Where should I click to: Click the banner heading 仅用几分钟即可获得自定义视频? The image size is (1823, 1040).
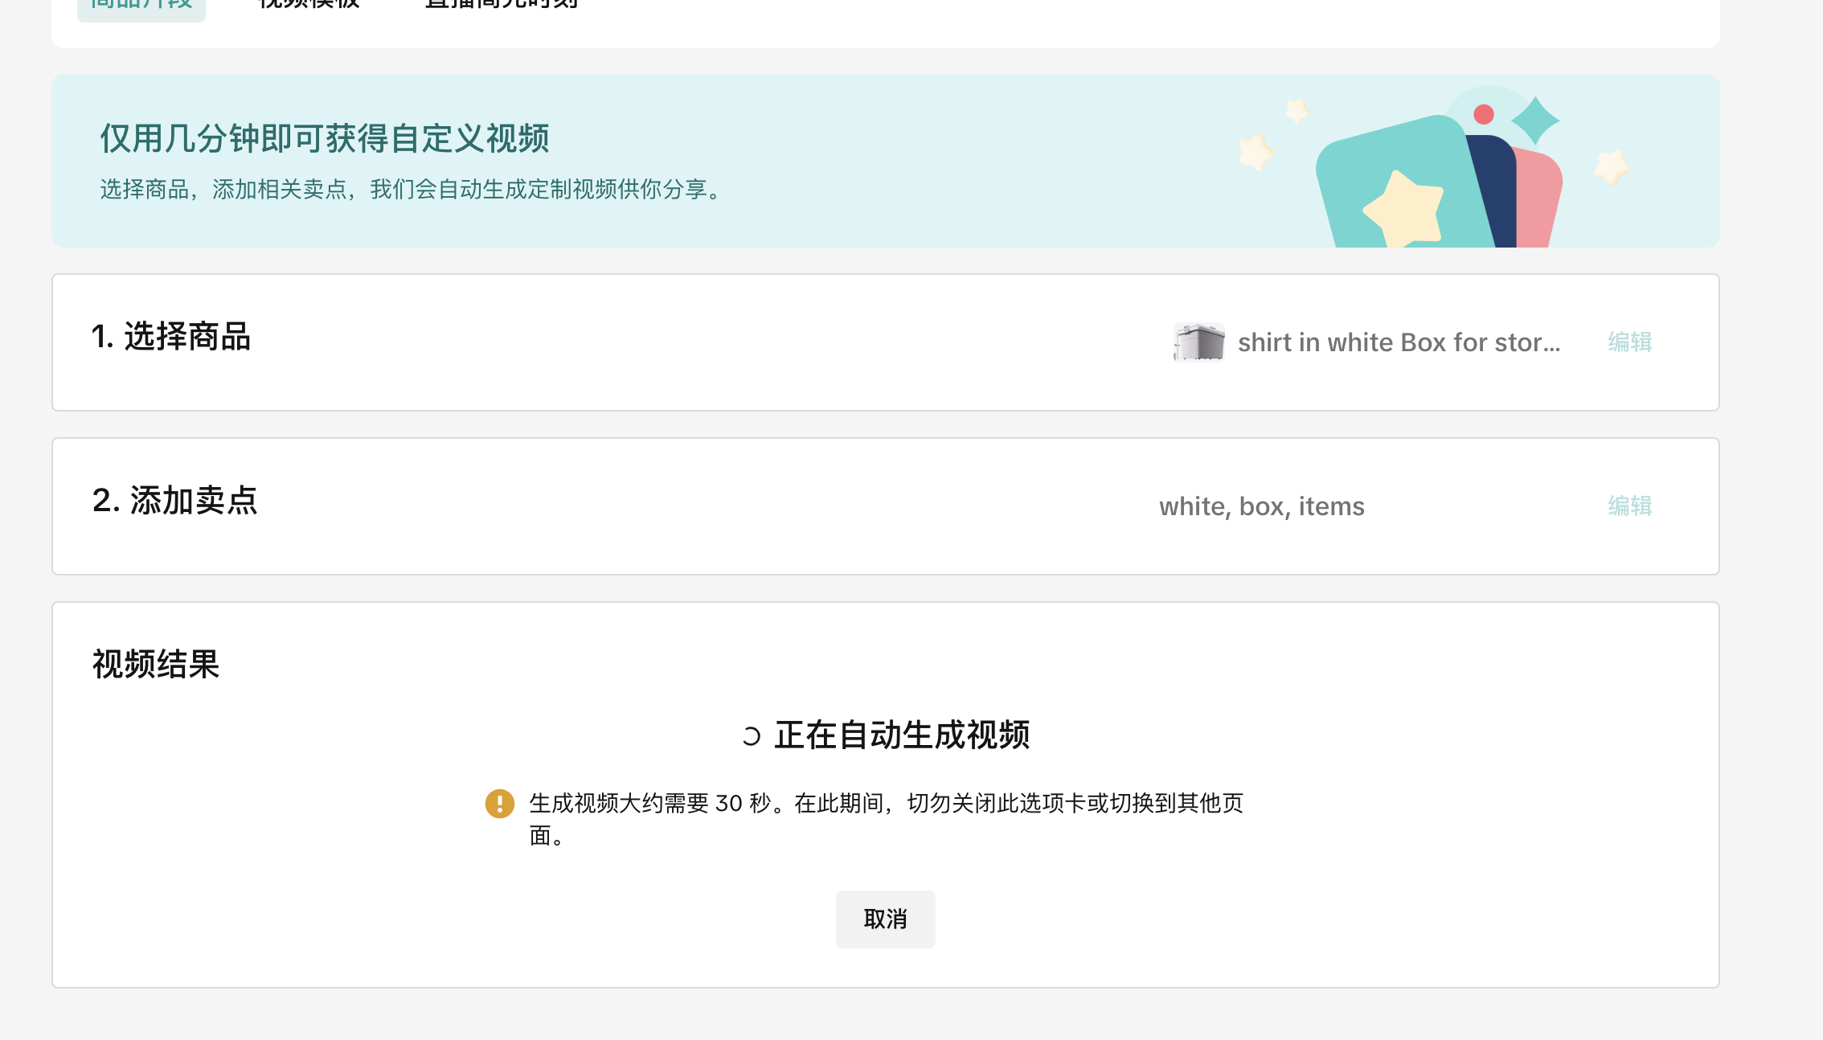(x=325, y=138)
